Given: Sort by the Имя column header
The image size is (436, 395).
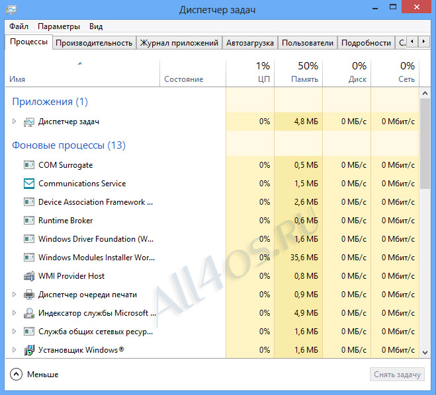Looking at the screenshot, I should pos(82,73).
